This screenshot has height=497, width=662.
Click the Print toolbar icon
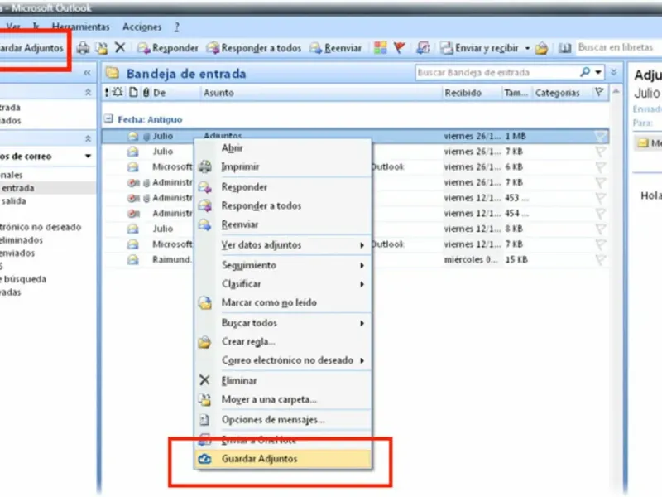tap(83, 48)
